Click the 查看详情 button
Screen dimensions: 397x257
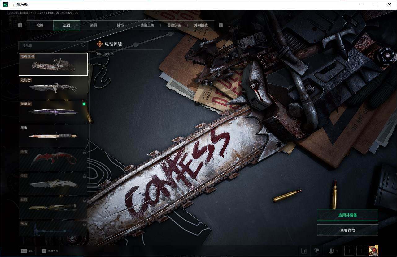[x=348, y=230]
